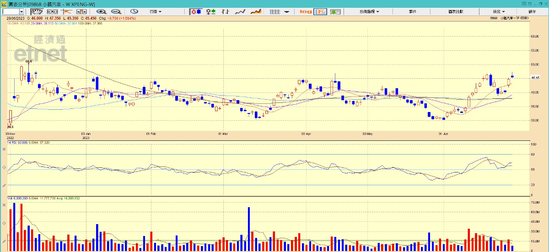Click the 圖表比較 chart compare button
The image size is (549, 252).
(456, 11)
